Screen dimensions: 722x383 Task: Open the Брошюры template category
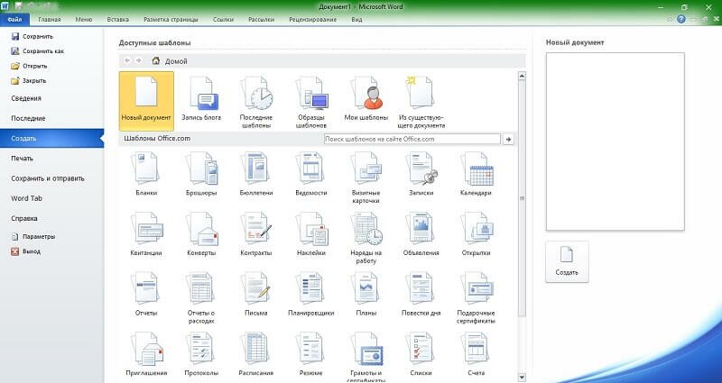201,174
